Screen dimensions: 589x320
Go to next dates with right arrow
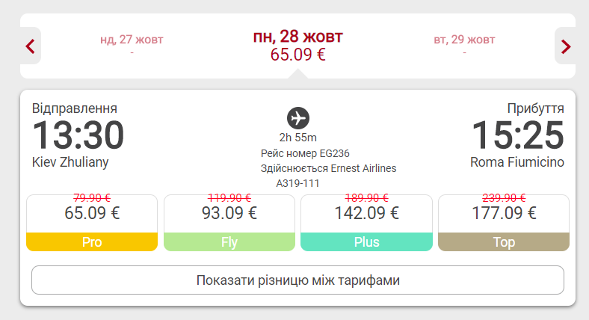coord(565,46)
